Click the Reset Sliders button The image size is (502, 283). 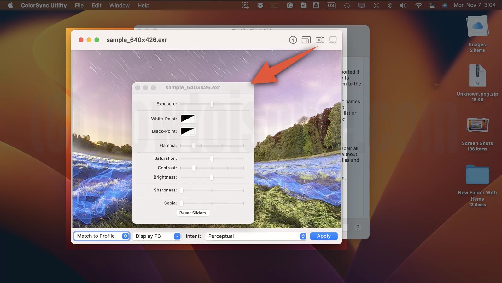coord(193,213)
